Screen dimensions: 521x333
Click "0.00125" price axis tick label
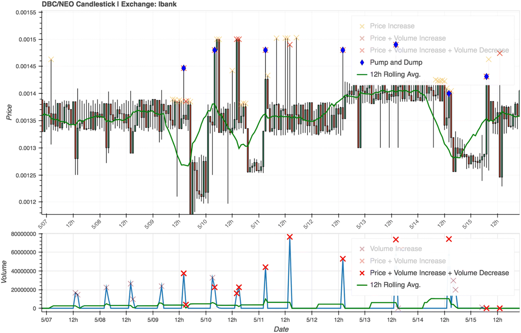coord(26,175)
